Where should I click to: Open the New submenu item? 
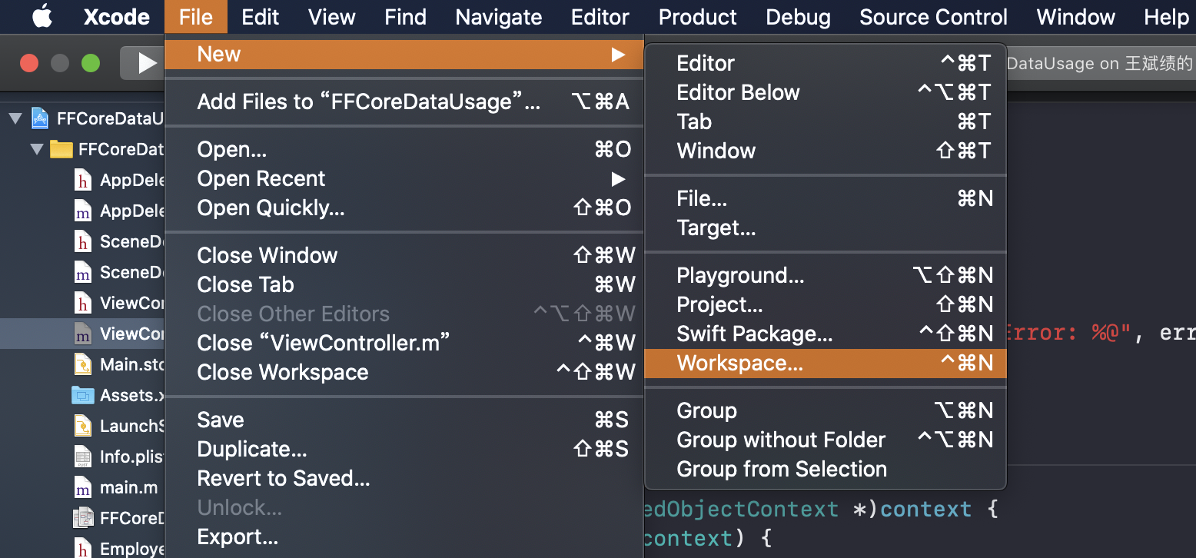click(404, 54)
